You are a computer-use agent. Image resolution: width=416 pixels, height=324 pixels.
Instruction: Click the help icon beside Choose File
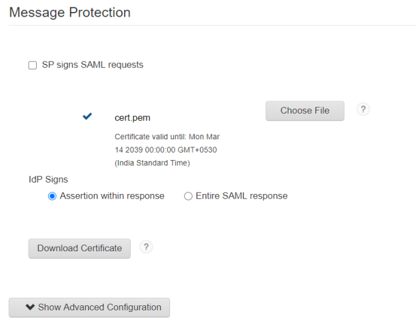pyautogui.click(x=363, y=109)
